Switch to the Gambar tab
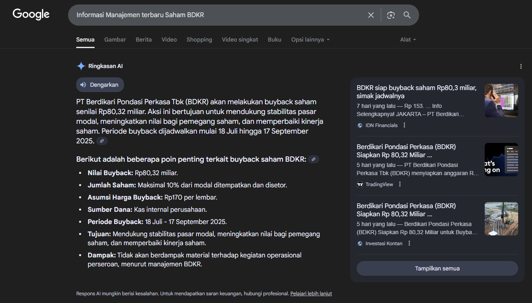Viewport: 532px width, 303px height. tap(115, 40)
